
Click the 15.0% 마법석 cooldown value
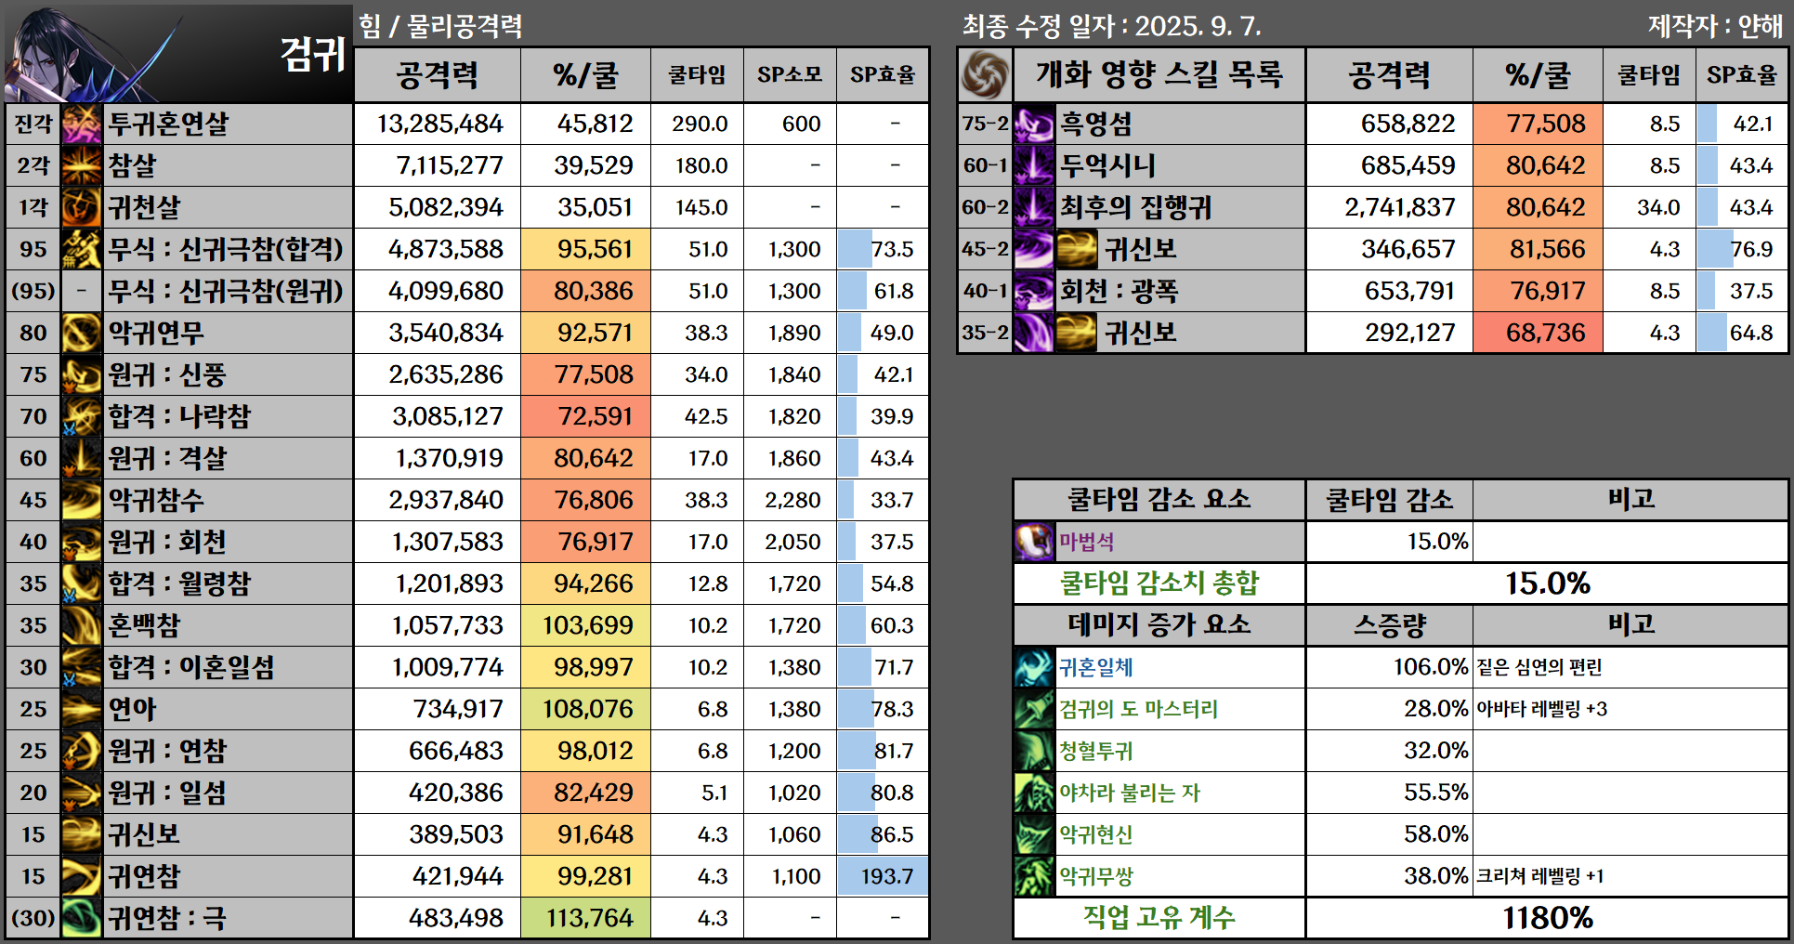(x=1437, y=542)
